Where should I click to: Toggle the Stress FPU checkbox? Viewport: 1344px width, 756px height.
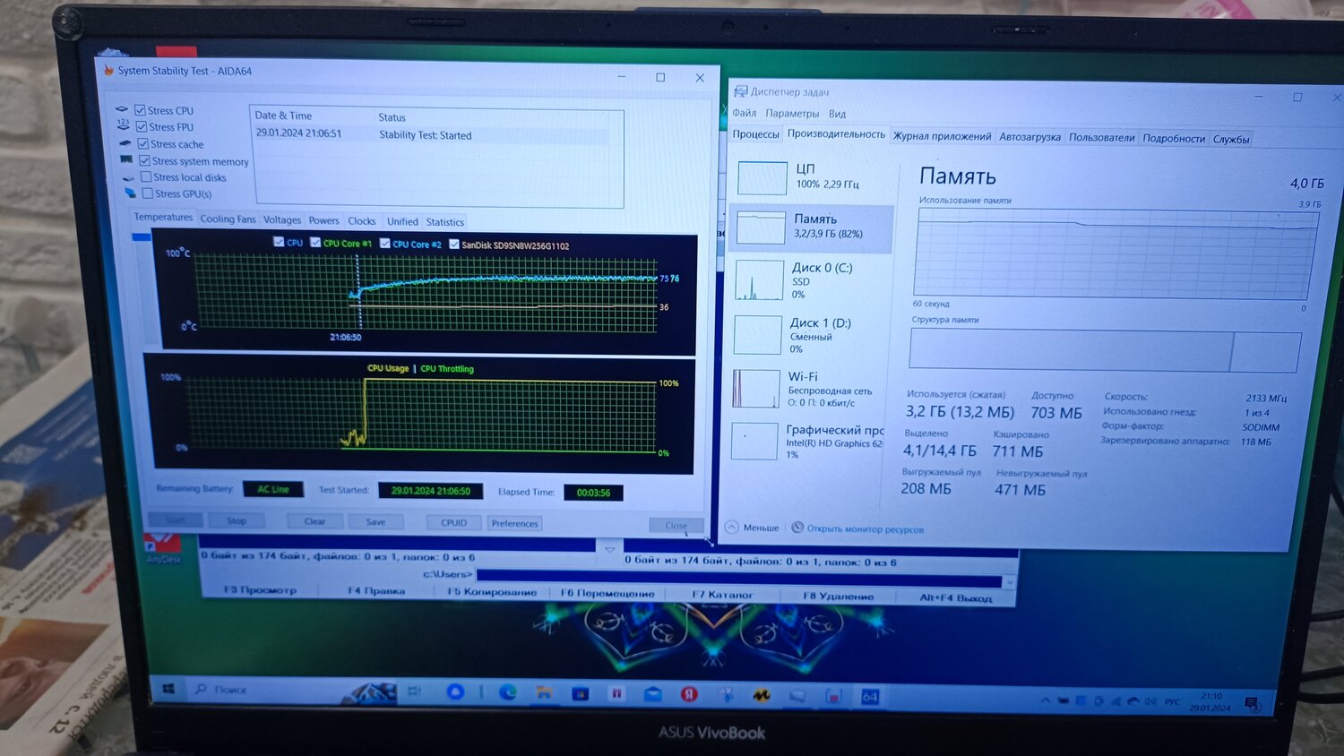tap(142, 126)
